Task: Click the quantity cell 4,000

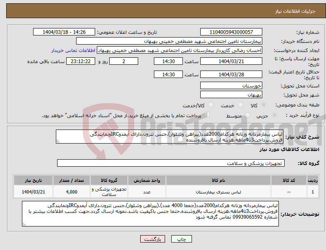Action: pos(72,192)
